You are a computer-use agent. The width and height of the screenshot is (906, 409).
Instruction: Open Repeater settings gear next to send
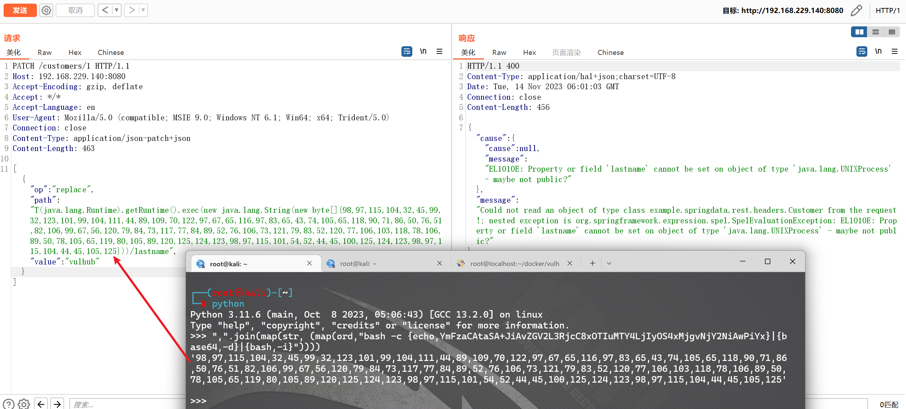(46, 10)
